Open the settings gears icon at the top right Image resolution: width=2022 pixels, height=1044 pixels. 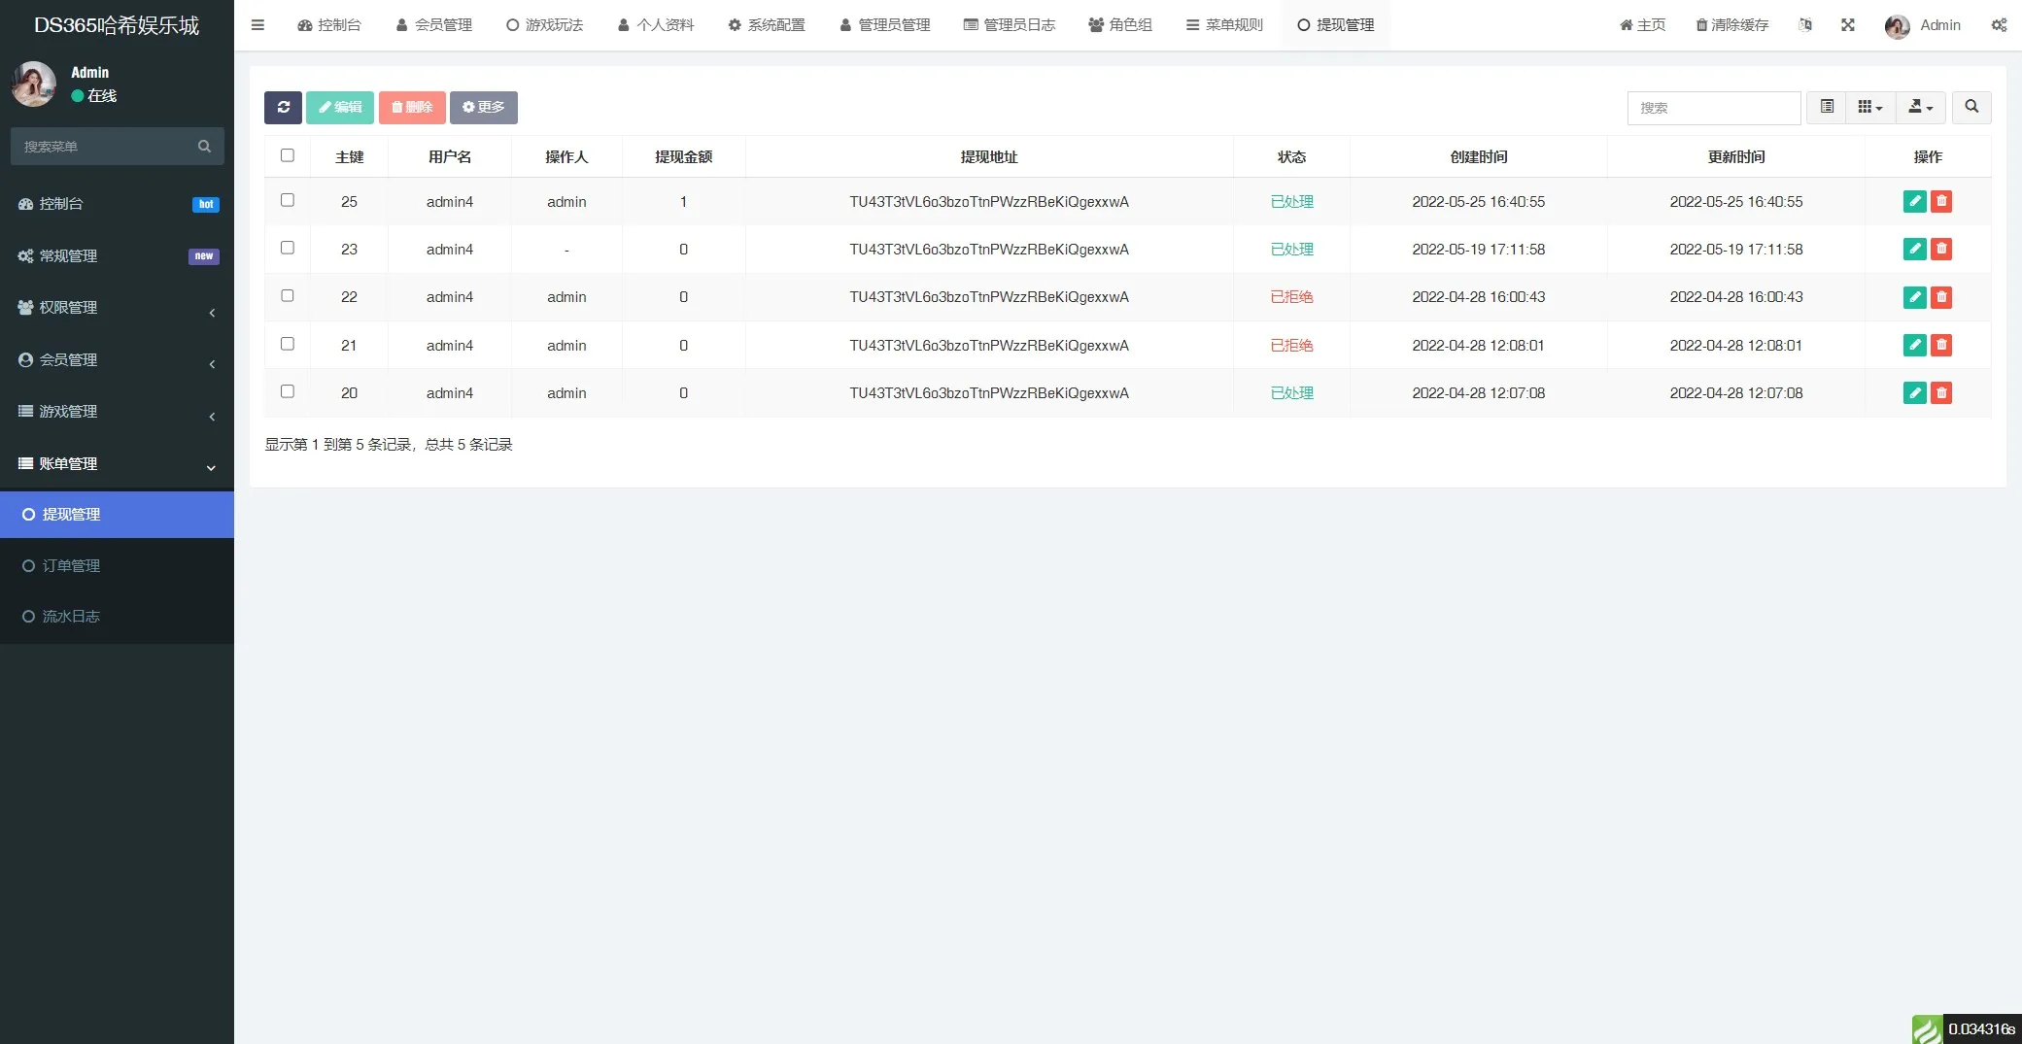click(x=1999, y=25)
